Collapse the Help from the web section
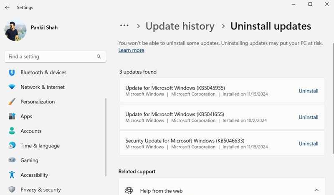 pos(316,190)
